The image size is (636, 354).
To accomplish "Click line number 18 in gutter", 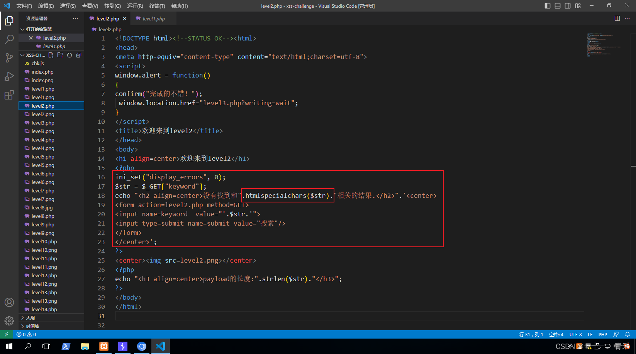I will click(101, 196).
